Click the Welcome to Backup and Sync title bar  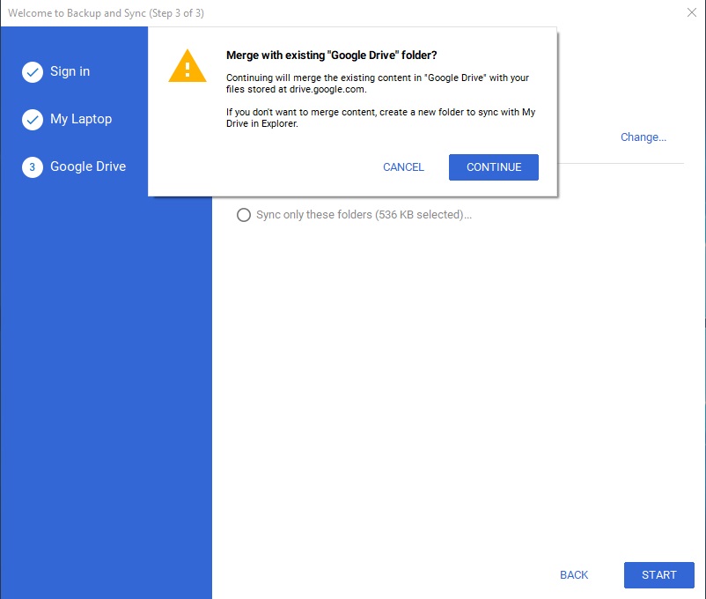(x=107, y=13)
